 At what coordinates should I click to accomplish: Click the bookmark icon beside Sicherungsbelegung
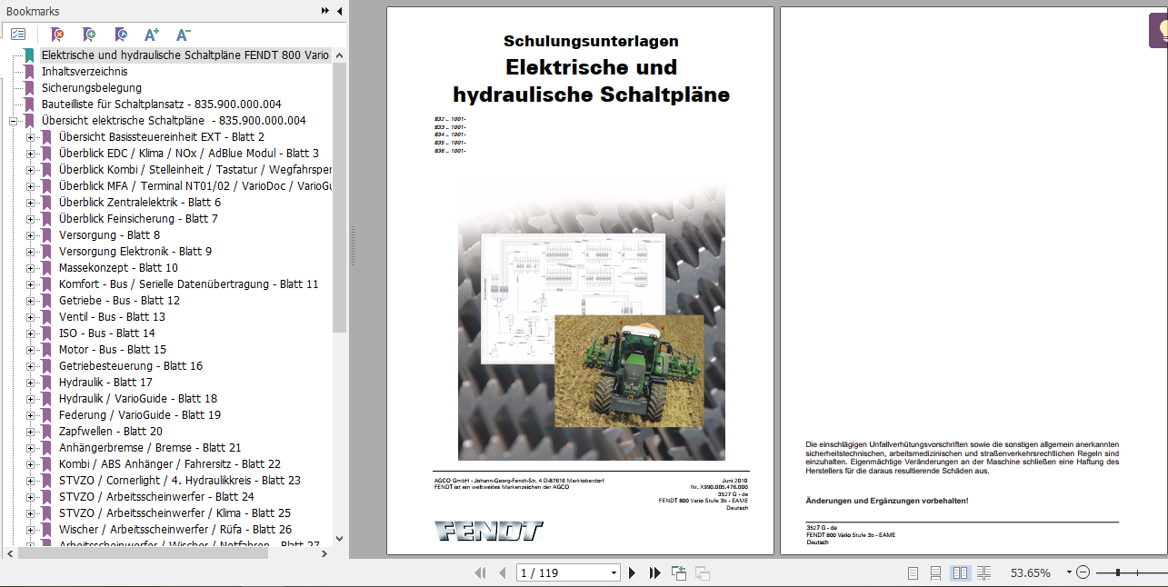coord(29,88)
